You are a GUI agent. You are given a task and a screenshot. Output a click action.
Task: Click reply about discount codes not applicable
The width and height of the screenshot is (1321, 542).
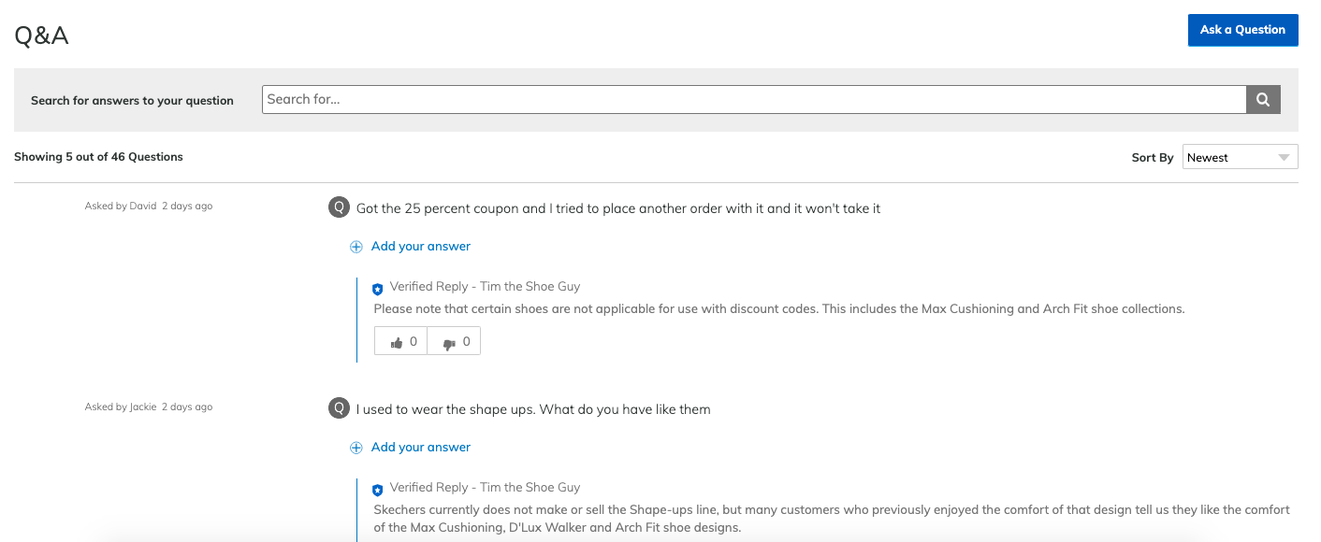pos(779,308)
